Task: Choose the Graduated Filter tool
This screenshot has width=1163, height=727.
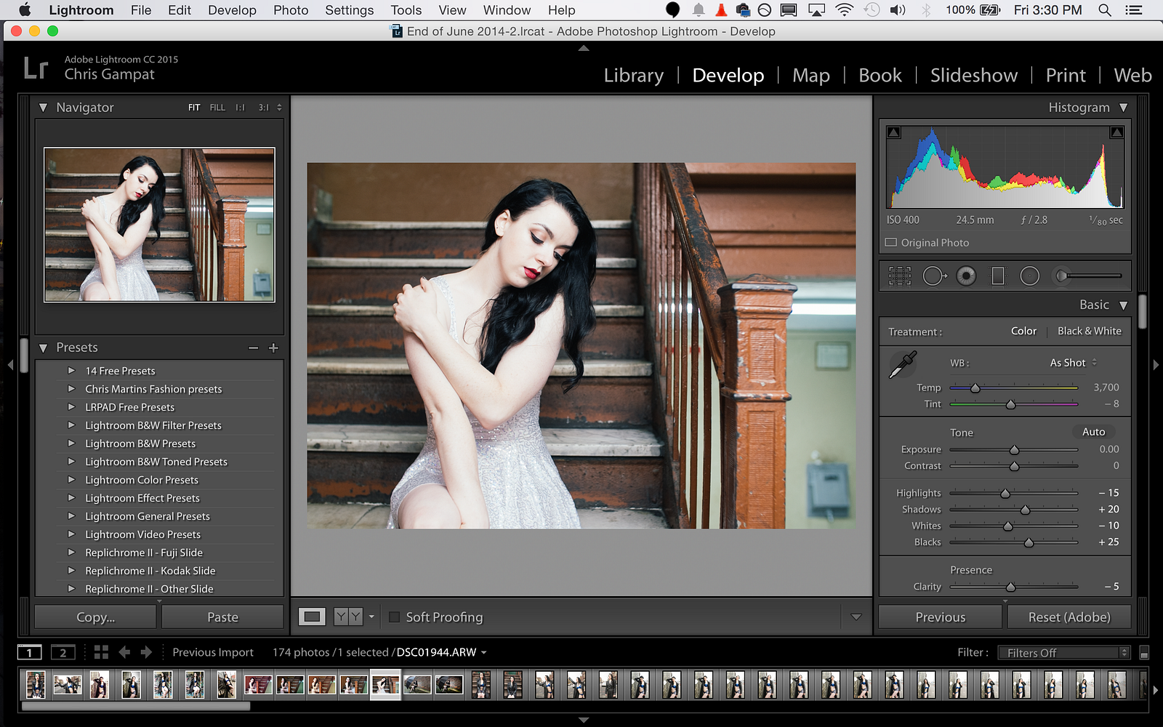Action: (998, 276)
